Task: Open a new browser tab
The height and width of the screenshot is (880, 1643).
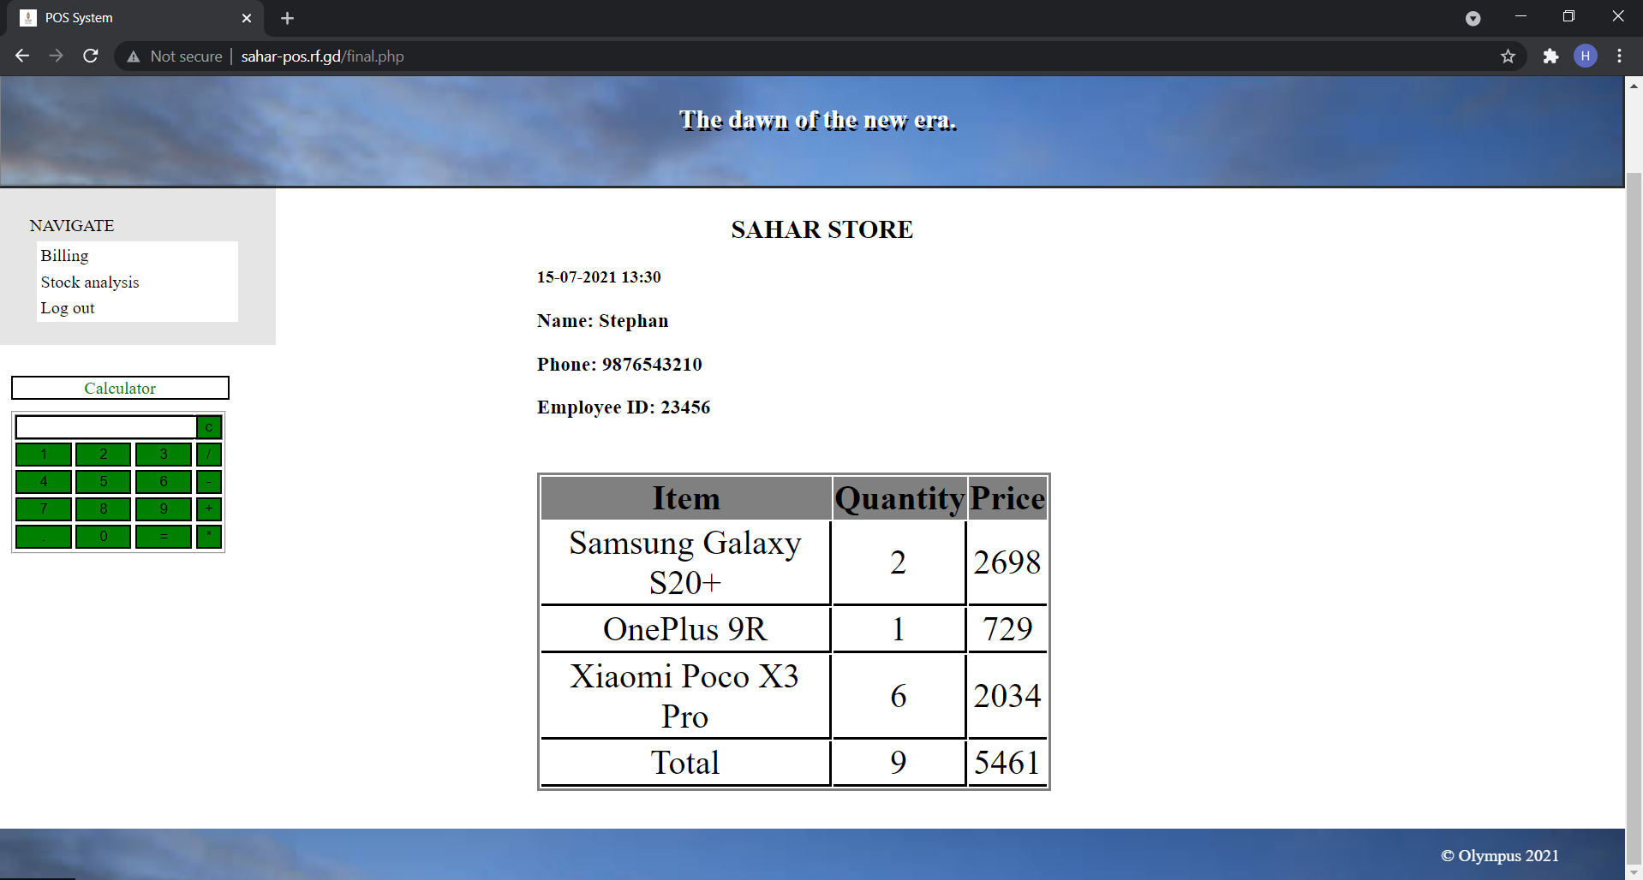Action: 287,18
